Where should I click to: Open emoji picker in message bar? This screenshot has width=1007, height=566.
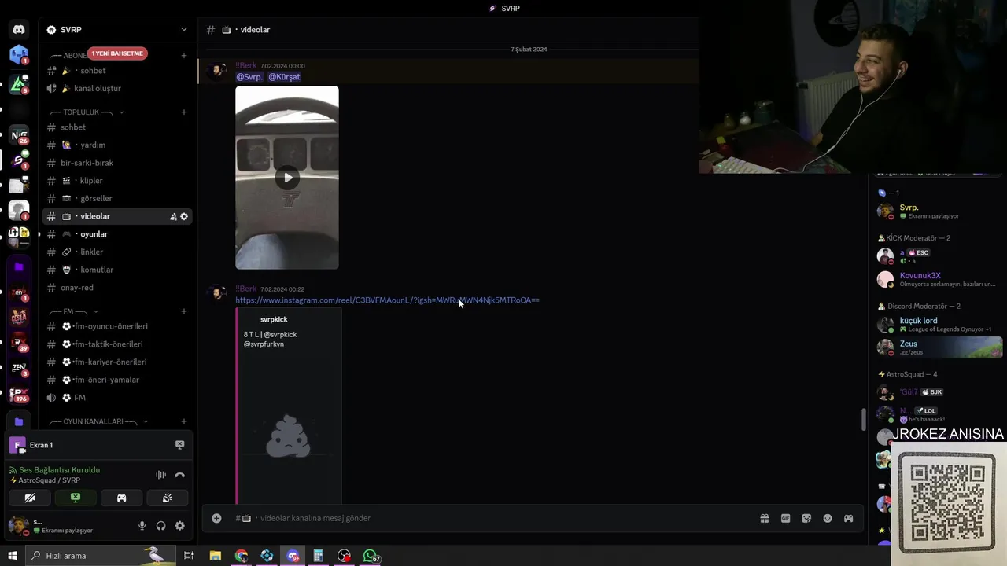828,518
